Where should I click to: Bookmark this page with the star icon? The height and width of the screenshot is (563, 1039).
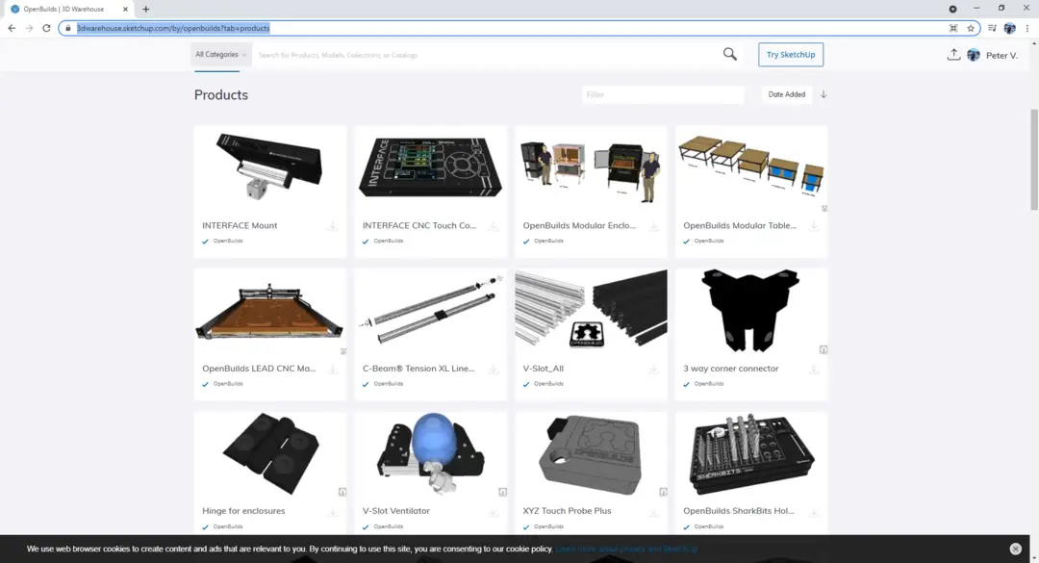click(971, 28)
